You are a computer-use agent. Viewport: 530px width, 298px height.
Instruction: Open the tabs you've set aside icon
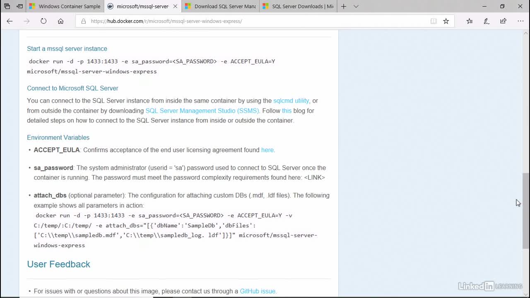pyautogui.click(x=7, y=6)
